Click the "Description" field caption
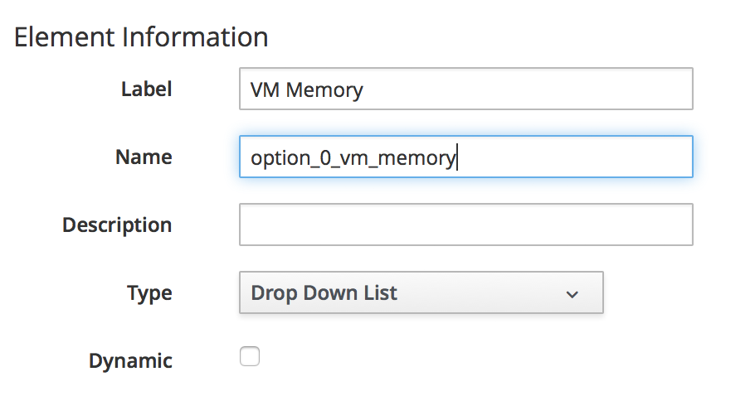This screenshot has height=396, width=755. click(117, 225)
